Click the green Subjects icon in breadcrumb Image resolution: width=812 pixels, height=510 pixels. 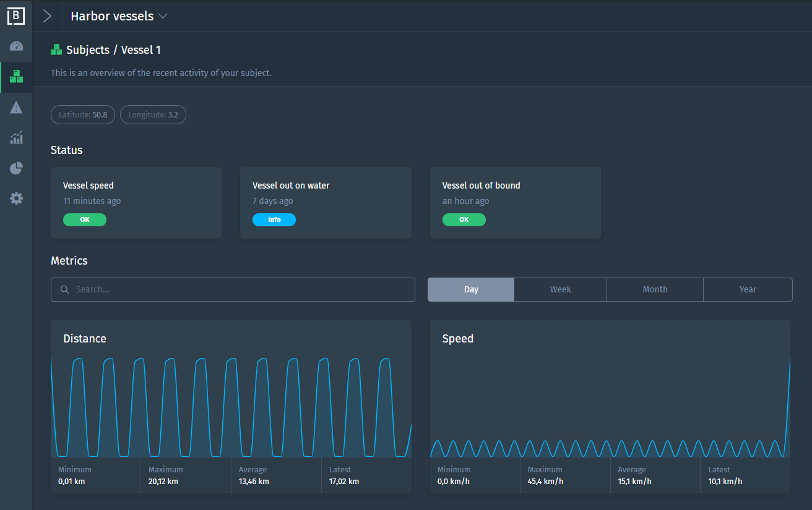56,50
